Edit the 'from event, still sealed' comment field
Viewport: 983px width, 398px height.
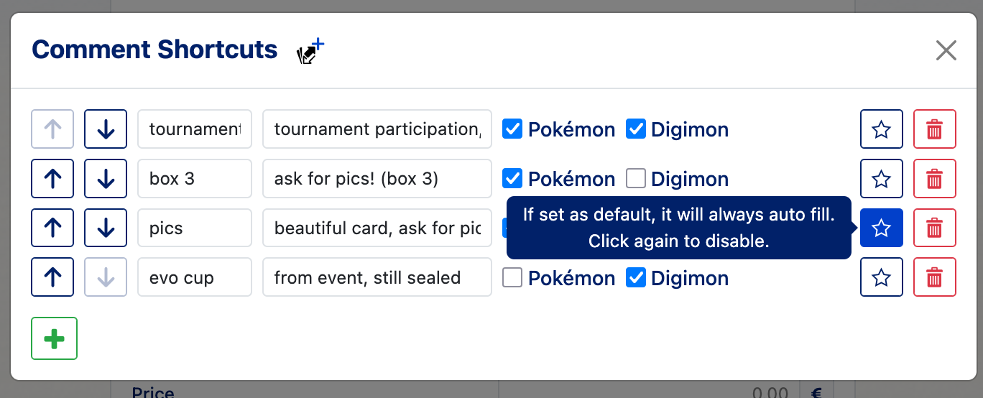(x=377, y=278)
